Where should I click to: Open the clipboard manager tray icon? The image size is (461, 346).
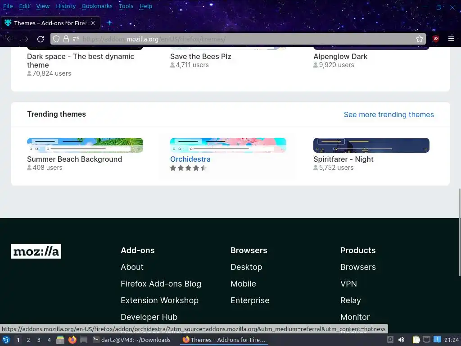[x=416, y=340]
